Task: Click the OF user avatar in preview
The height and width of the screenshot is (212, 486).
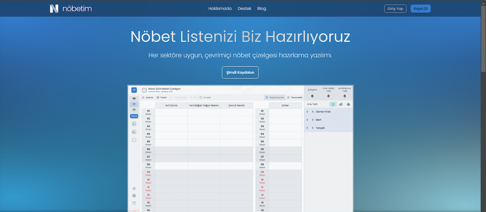Action: click(134, 90)
